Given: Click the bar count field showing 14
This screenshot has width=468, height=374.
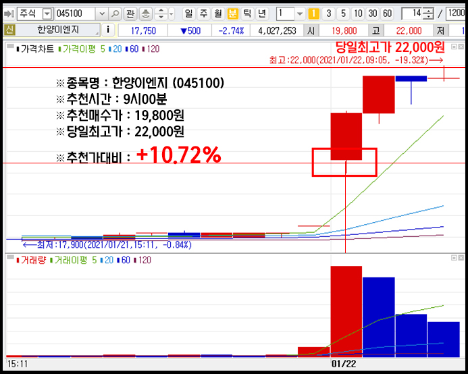Looking at the screenshot, I should coord(413,14).
